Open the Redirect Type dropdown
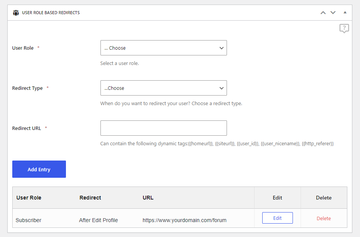The height and width of the screenshot is (237, 360). point(163,88)
